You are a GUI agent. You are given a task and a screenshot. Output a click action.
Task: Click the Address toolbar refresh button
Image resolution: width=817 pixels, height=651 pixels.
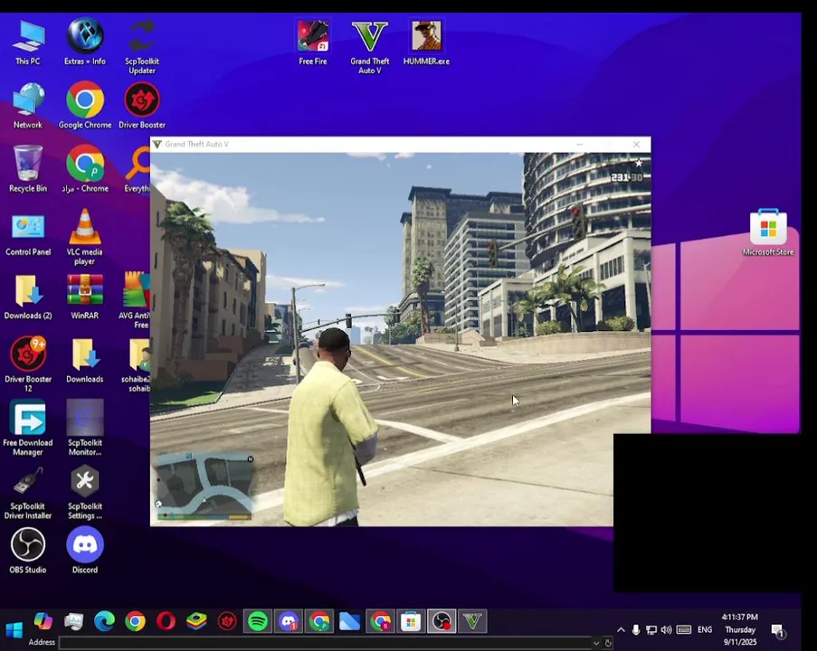(607, 643)
